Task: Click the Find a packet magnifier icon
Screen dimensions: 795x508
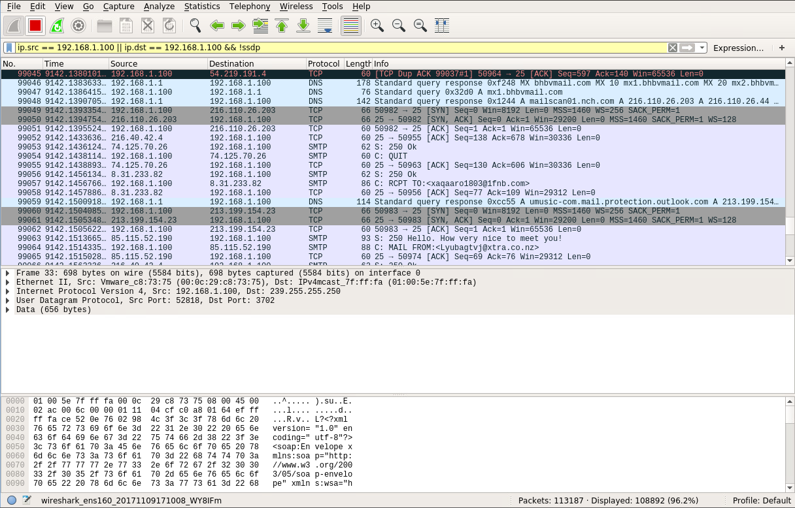Action: (195, 25)
